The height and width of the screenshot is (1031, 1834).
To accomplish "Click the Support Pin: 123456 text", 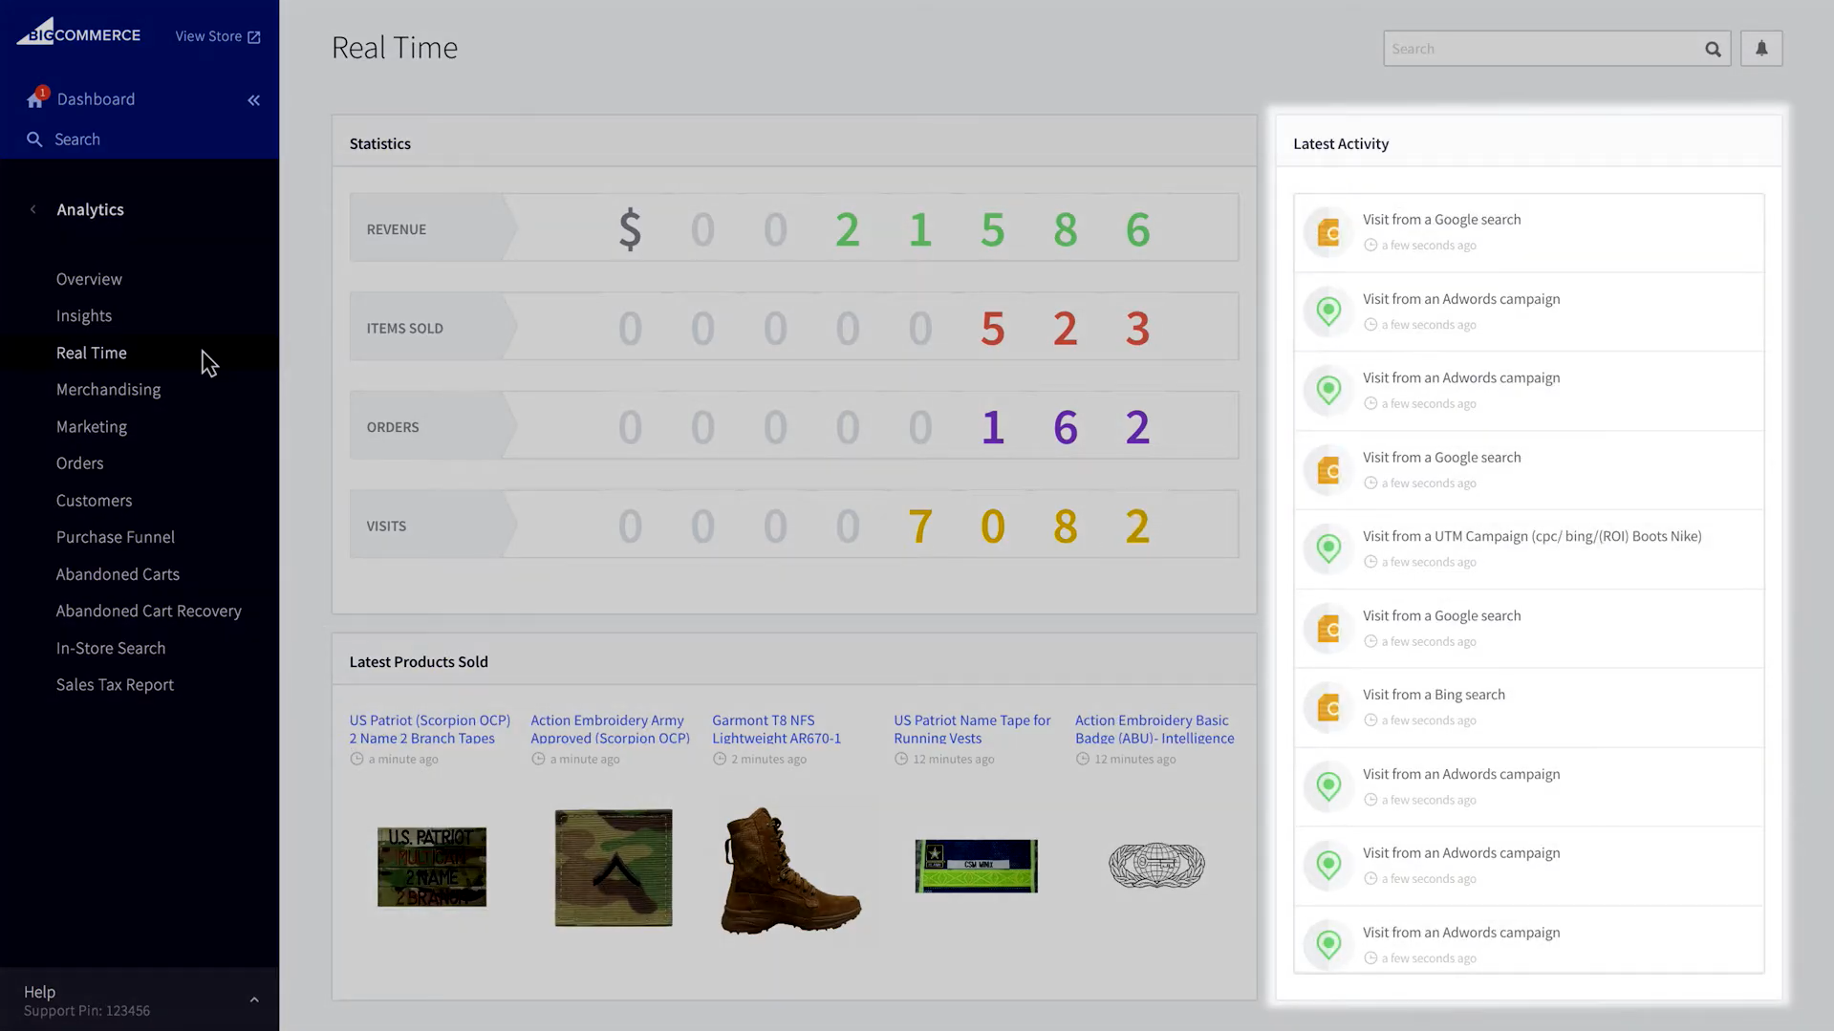I will 87,1011.
